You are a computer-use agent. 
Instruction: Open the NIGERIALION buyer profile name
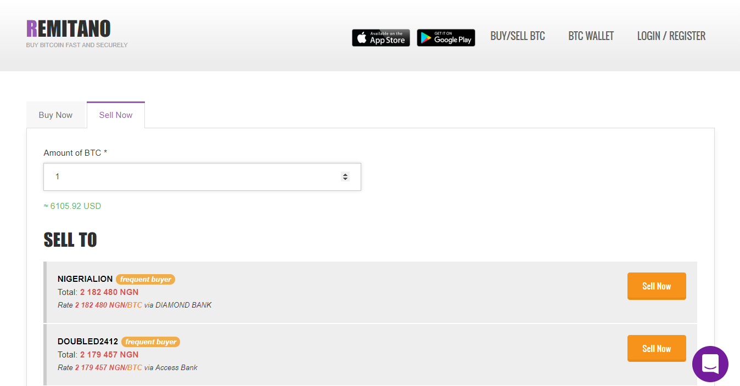(x=85, y=279)
